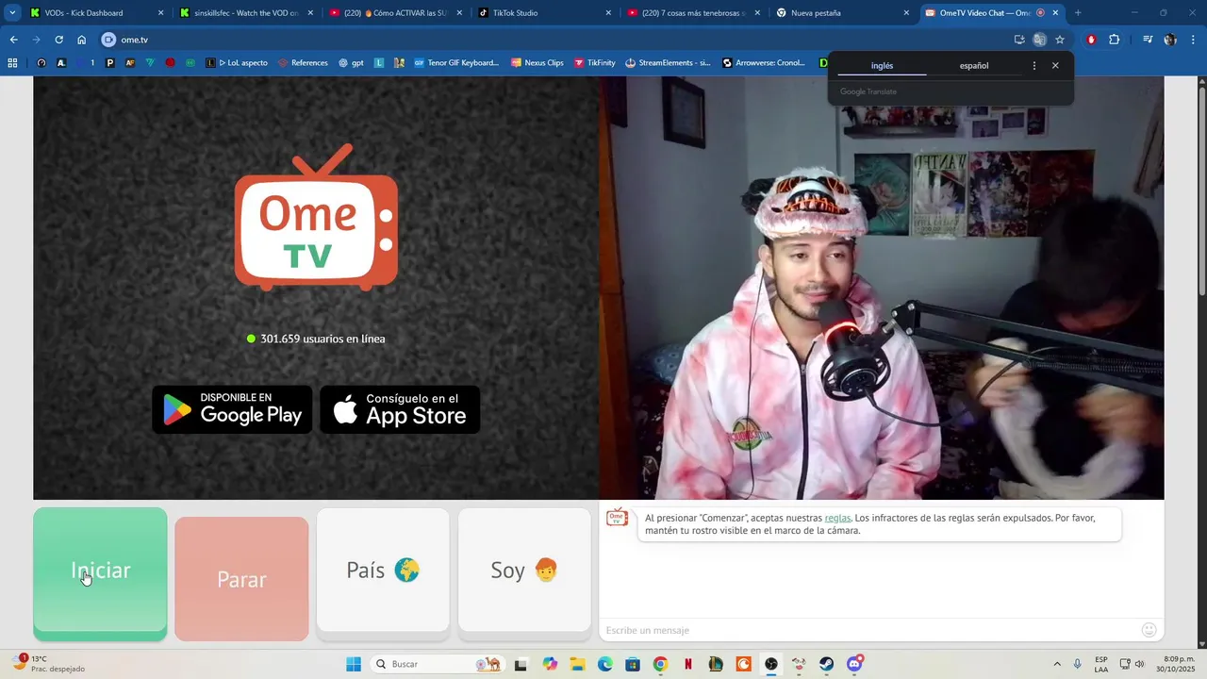Viewport: 1207px width, 679px height.
Task: Open File Explorer from taskbar
Action: [577, 664]
